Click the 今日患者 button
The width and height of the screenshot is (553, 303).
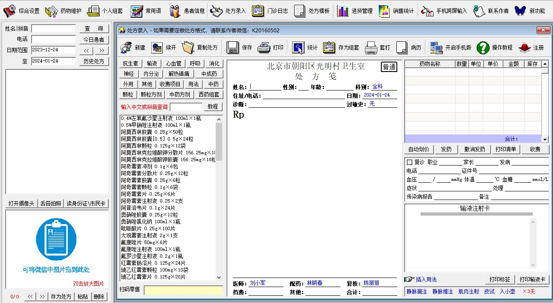pos(94,40)
